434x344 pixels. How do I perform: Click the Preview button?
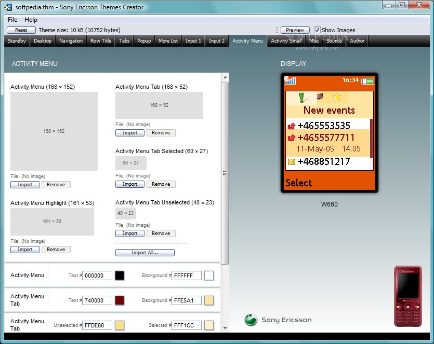[x=295, y=30]
